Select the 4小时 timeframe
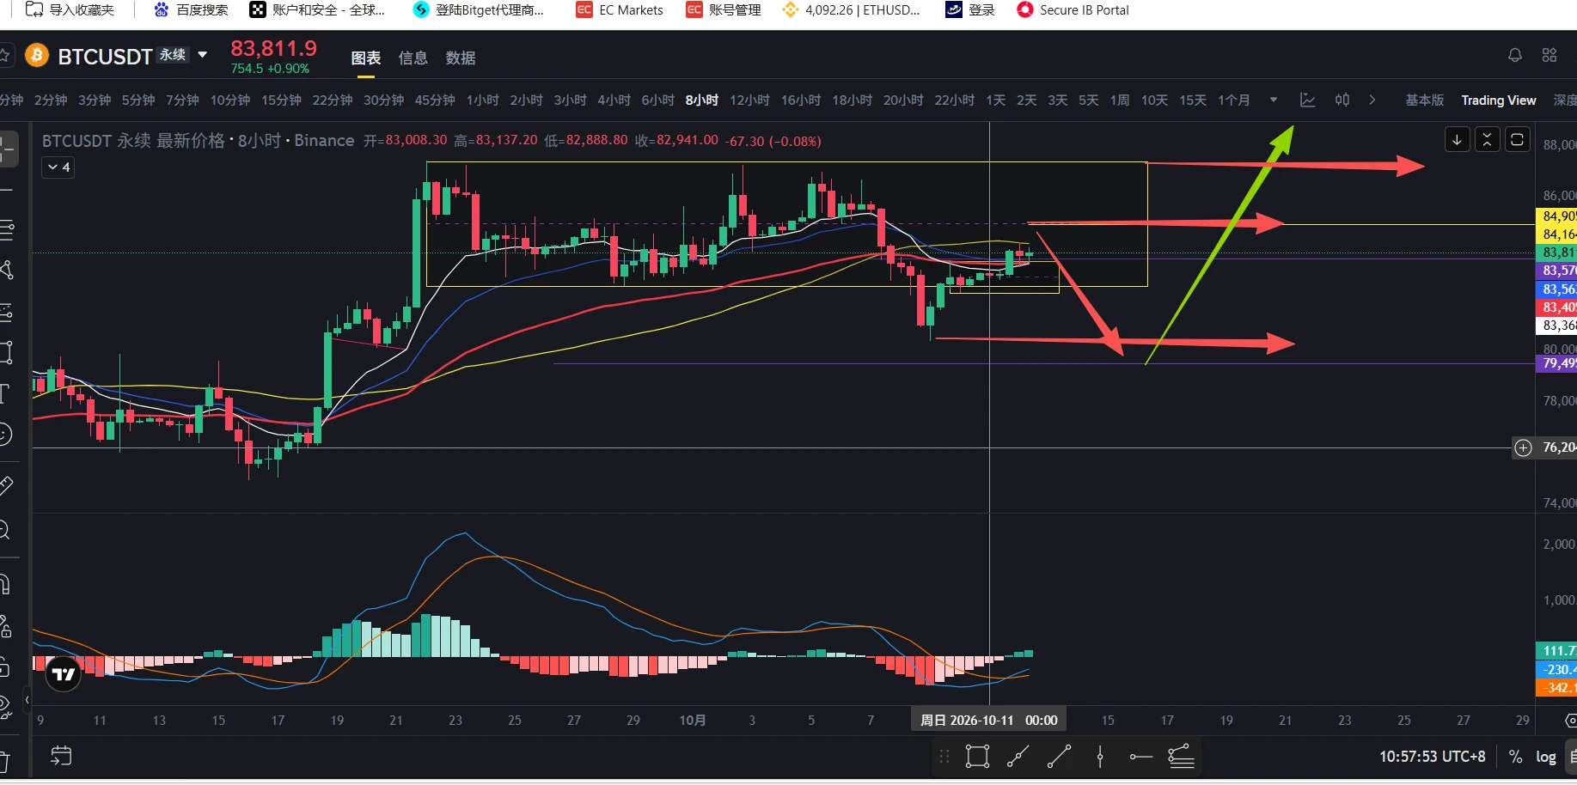The width and height of the screenshot is (1577, 785). click(x=614, y=100)
